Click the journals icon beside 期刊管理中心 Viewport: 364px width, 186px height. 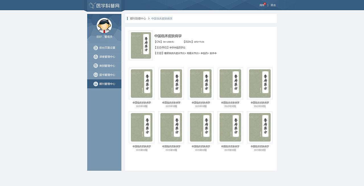[96, 84]
